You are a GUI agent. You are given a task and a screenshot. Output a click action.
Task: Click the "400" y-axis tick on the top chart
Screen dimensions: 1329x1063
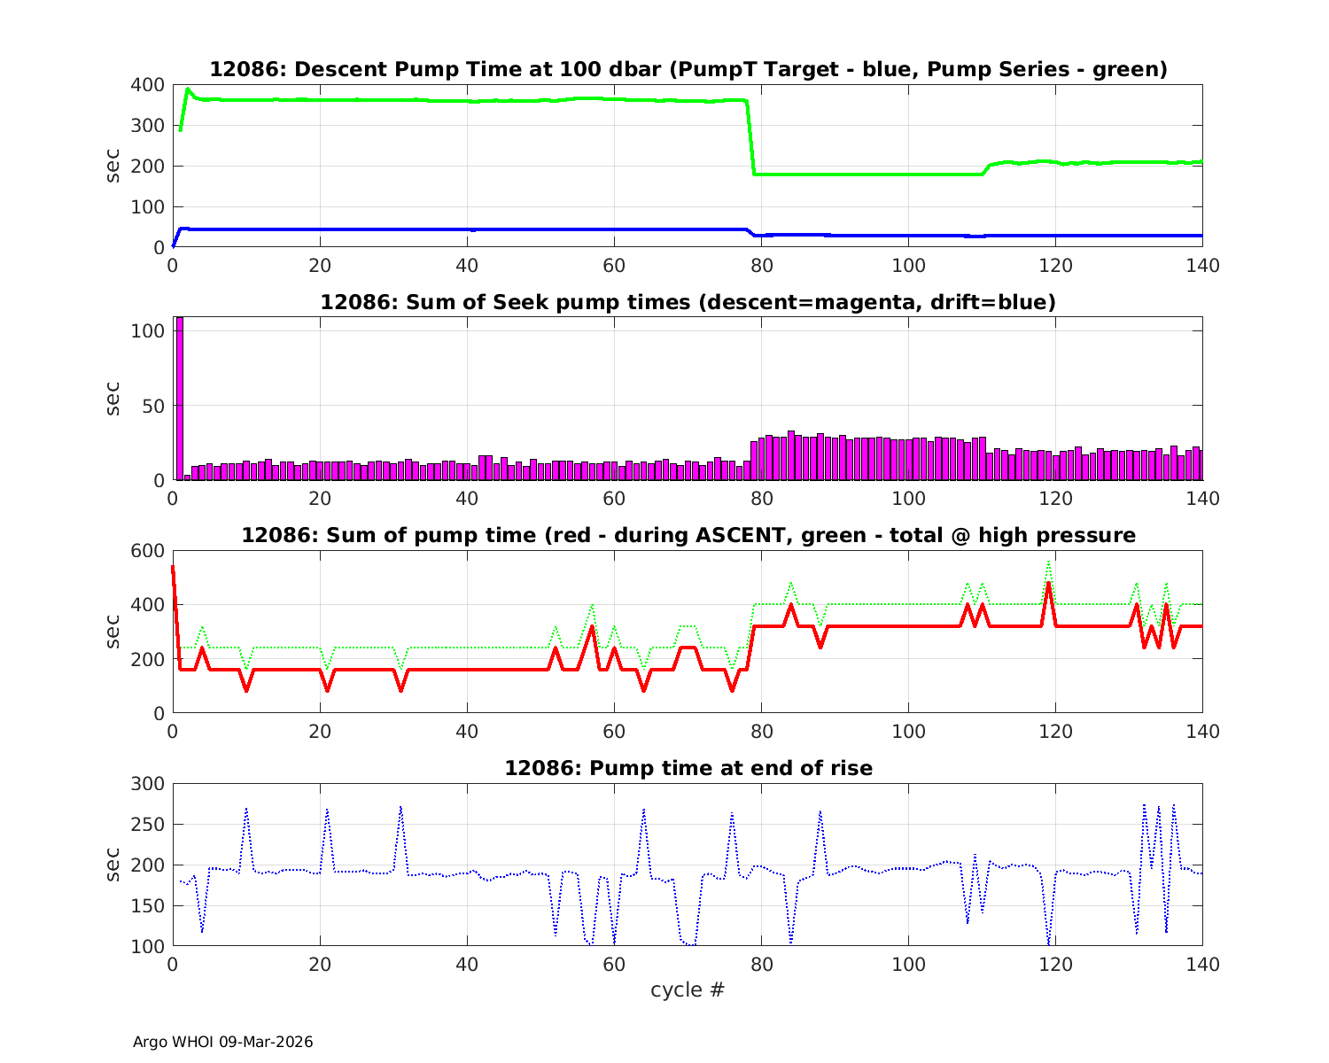pos(147,85)
